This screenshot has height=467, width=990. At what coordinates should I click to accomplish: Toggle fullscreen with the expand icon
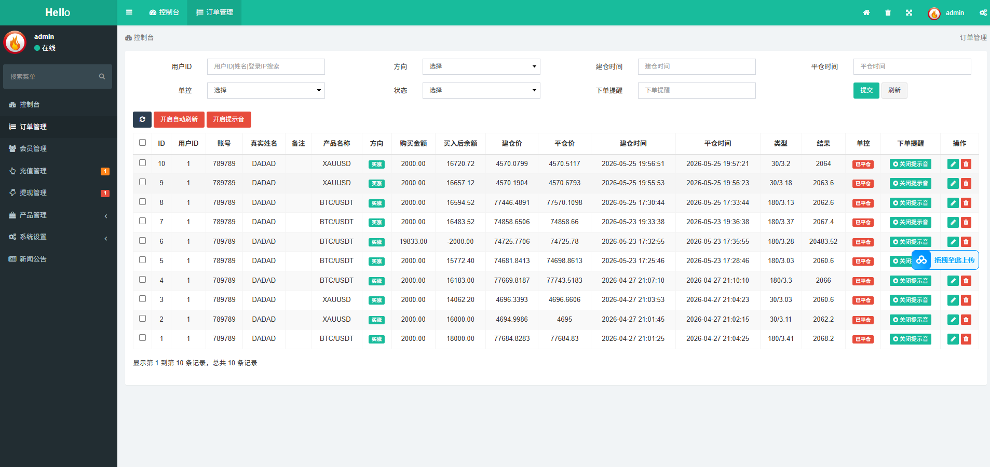pos(909,12)
